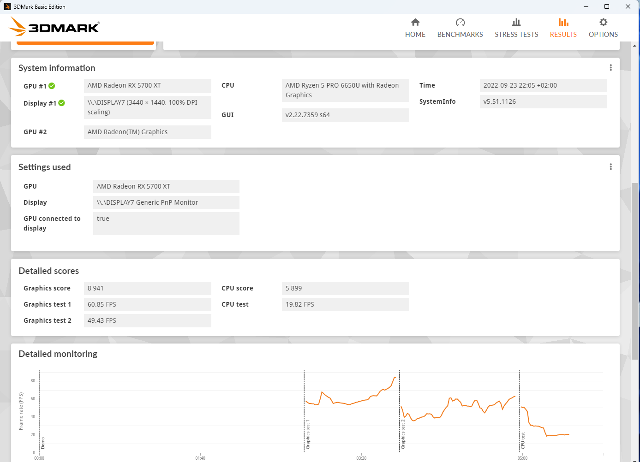Click DISPLAY7 Generic PnP Monitor value
Screen dimensions: 640x462
(x=166, y=202)
